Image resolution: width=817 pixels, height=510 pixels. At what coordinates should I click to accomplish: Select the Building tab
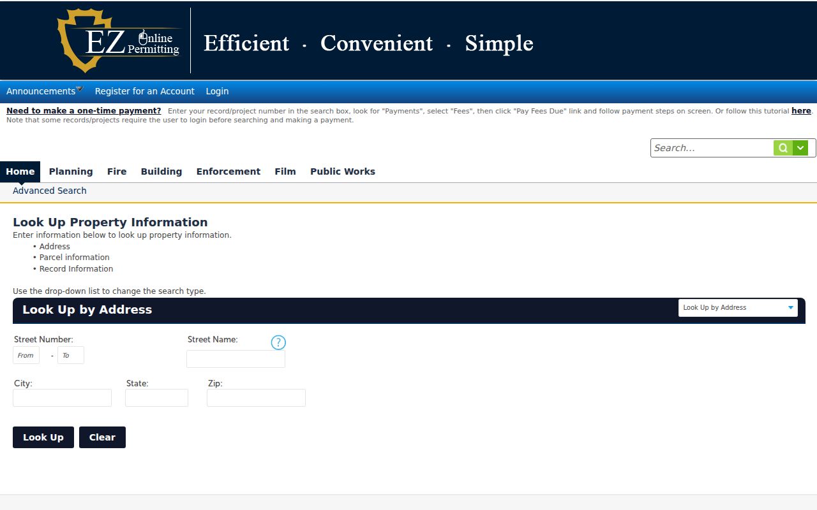161,171
